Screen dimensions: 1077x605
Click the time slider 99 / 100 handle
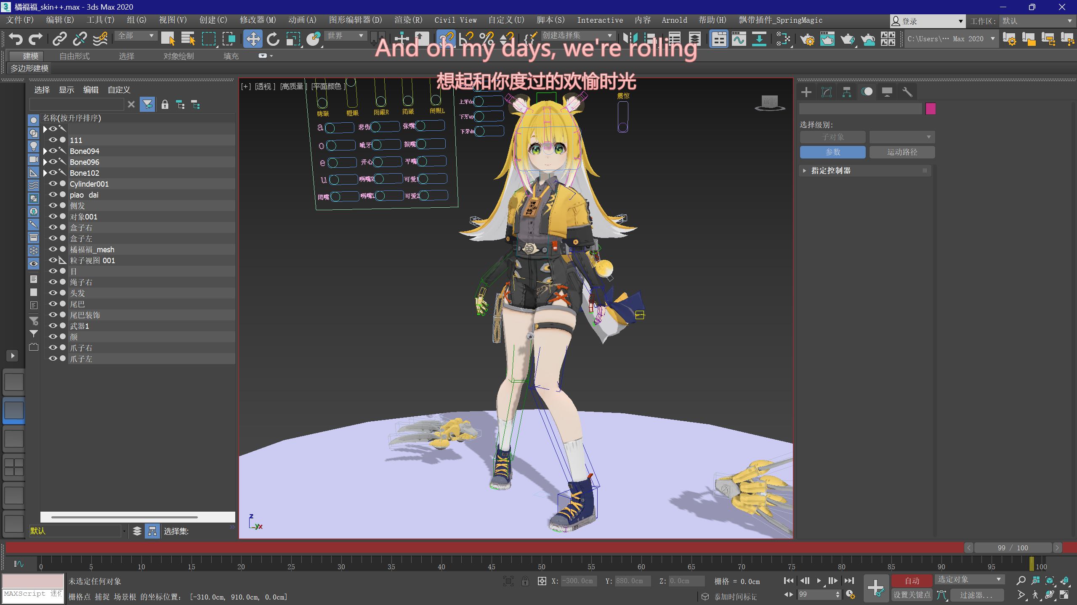pyautogui.click(x=1012, y=547)
